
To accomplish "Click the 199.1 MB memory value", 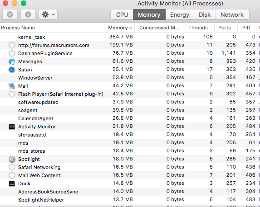I will (121, 45).
